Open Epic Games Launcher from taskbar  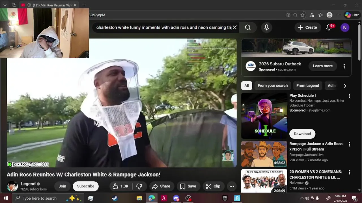(x=225, y=198)
